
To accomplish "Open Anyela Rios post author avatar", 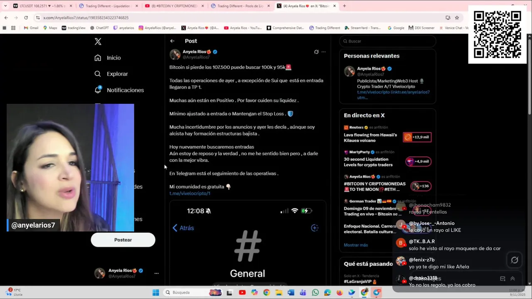I will 175,54.
